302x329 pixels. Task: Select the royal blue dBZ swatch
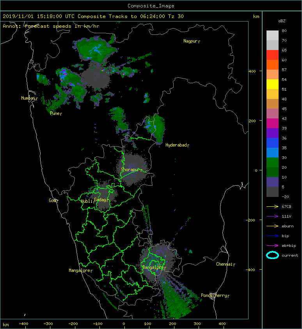coord(272,143)
